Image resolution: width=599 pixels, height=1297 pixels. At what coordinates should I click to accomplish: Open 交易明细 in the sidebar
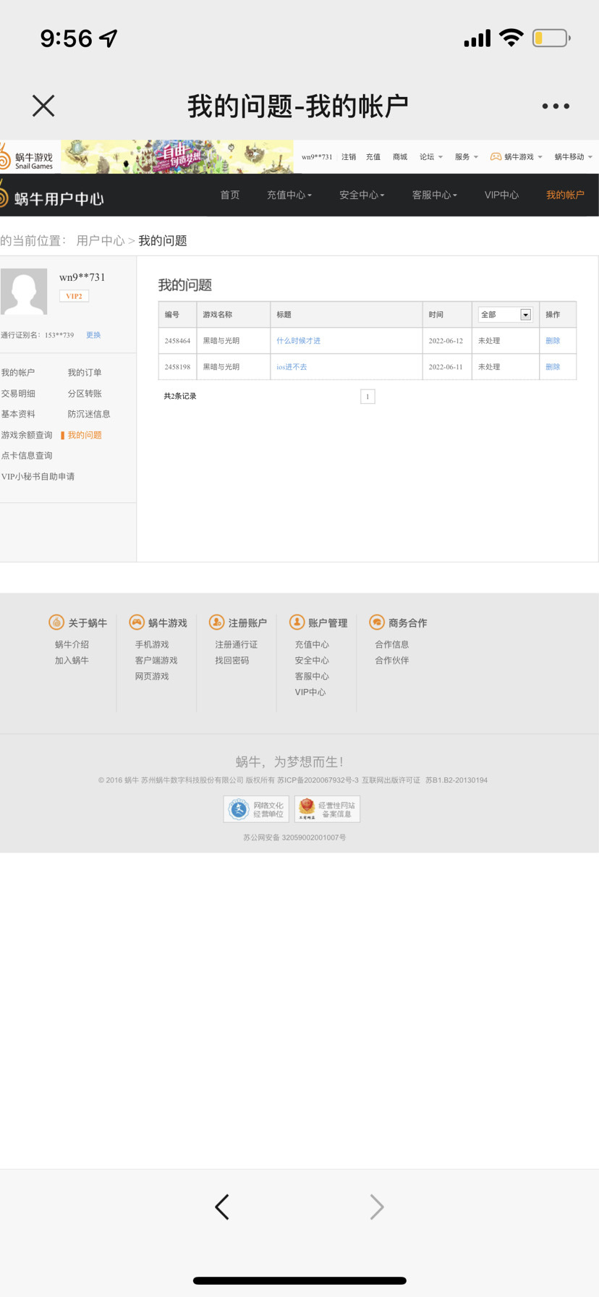18,394
